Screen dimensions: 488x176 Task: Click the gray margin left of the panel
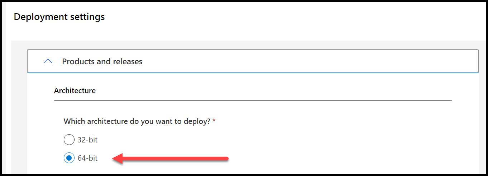[19, 107]
